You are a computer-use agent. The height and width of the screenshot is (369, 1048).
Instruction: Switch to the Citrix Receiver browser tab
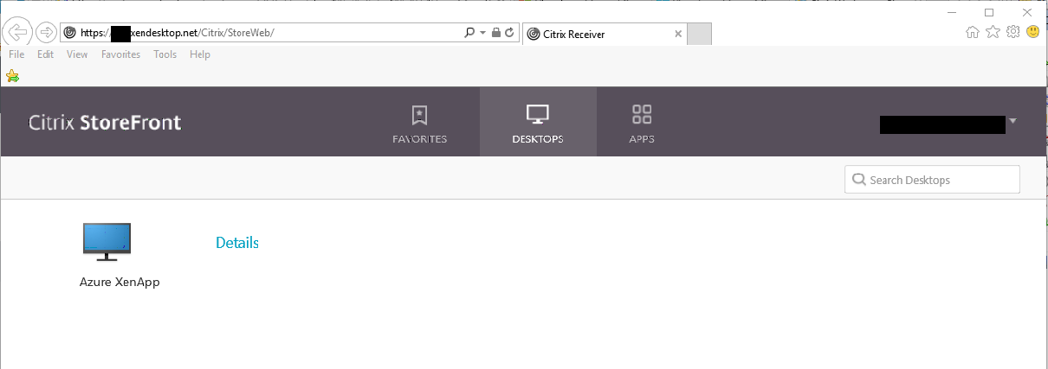click(x=605, y=35)
